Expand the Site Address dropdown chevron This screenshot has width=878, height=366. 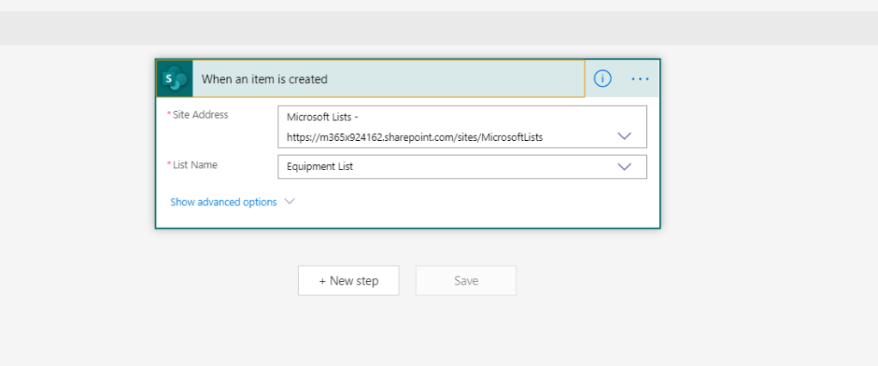[x=625, y=136]
